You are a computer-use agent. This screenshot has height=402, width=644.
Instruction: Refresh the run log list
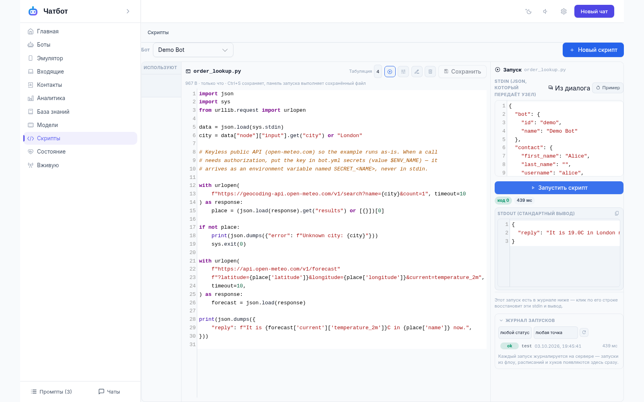tap(584, 332)
